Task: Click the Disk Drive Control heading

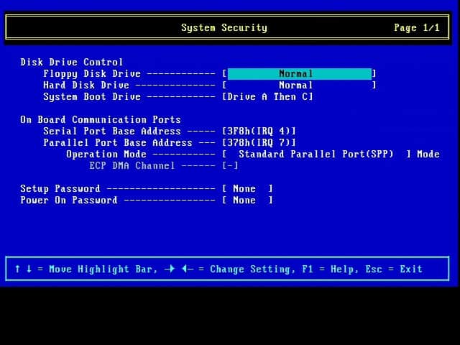Action: [x=72, y=63]
